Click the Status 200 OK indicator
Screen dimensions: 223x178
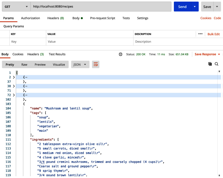(x=136, y=54)
